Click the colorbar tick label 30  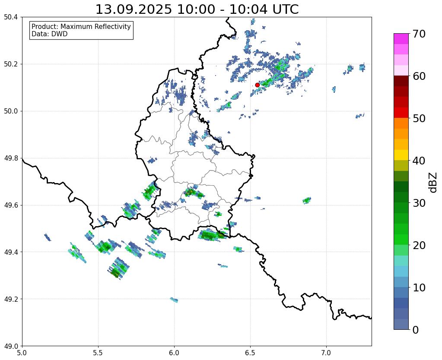419,203
